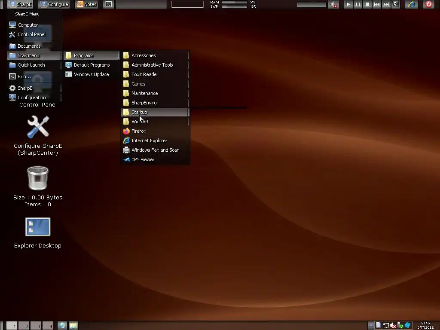The image size is (440, 330).
Task: Expand the Accessories folder
Action: (x=156, y=55)
